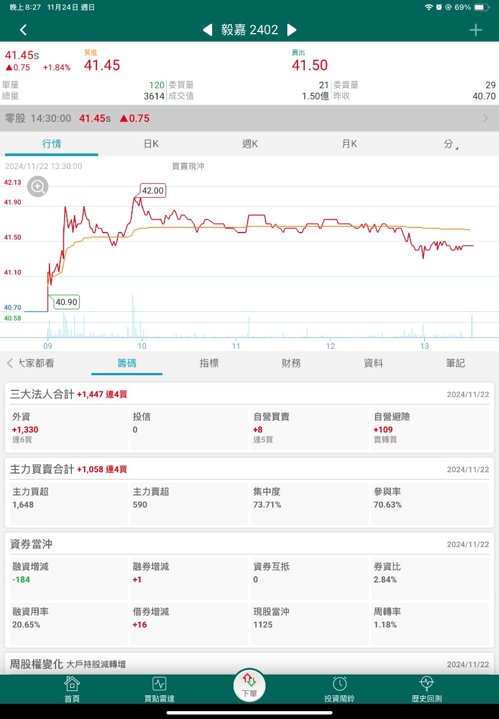Image resolution: width=499 pixels, height=719 pixels.
Task: Open 投資鬧鈴 alarm icon
Action: point(339,689)
